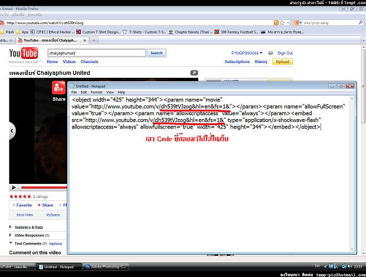Click the previous arrow on video's left edge

click(x=12, y=131)
